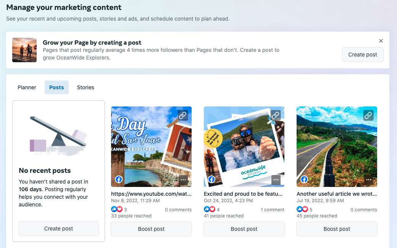Dismiss the Grow your Page banner

pos(381,41)
